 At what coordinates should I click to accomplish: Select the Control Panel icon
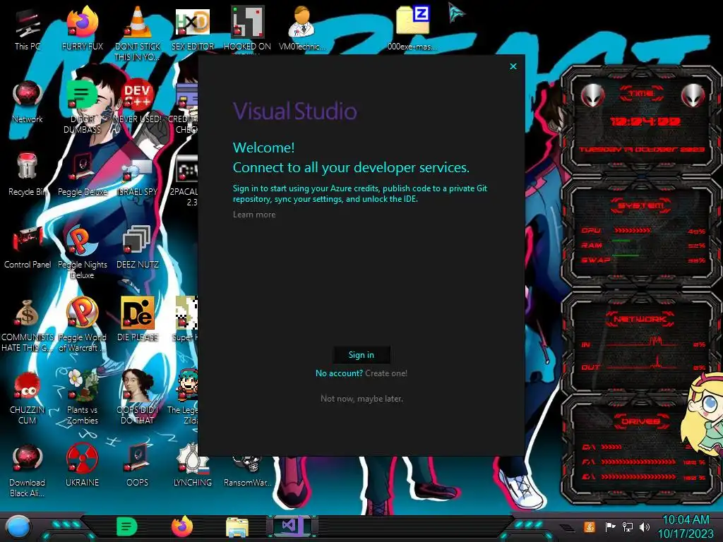pyautogui.click(x=28, y=247)
